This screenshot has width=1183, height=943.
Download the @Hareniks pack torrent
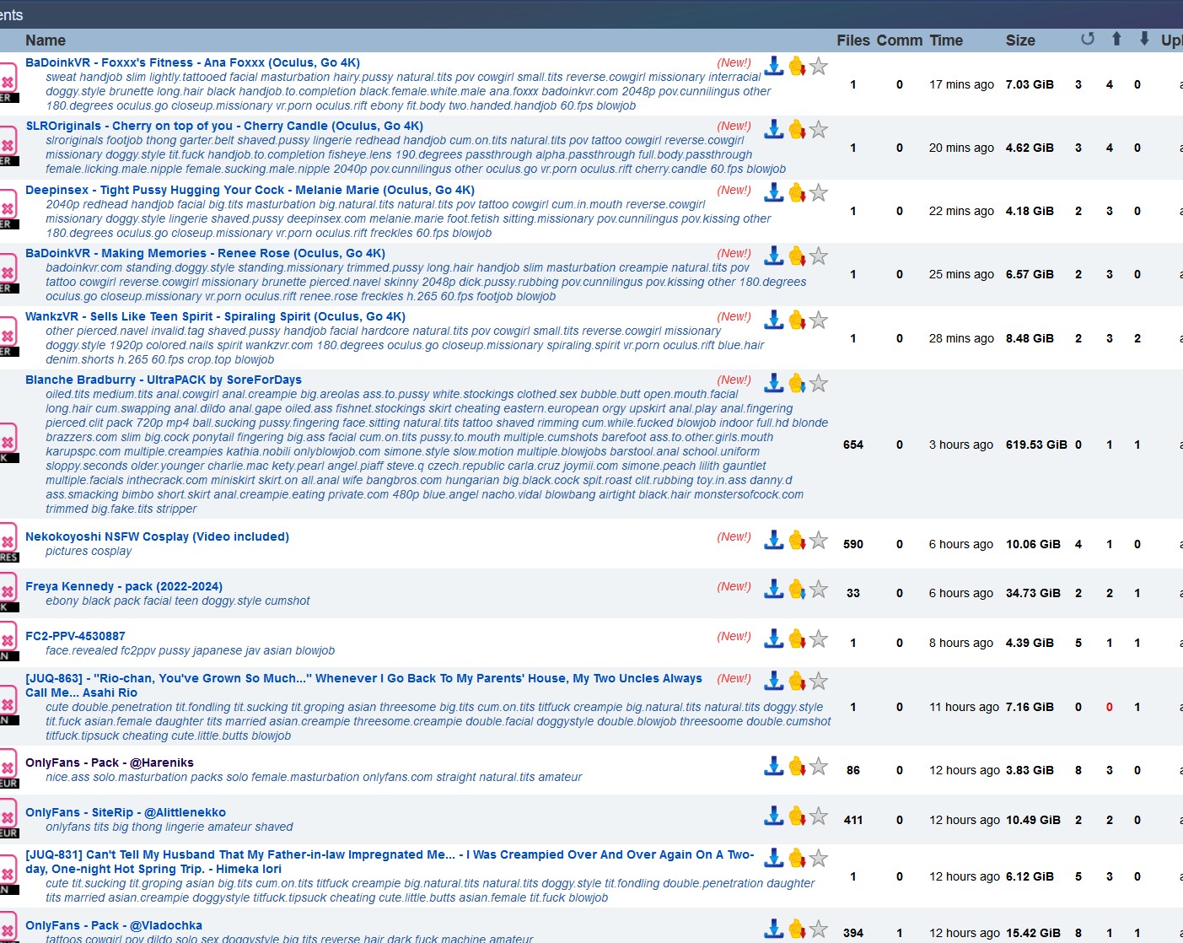(773, 766)
